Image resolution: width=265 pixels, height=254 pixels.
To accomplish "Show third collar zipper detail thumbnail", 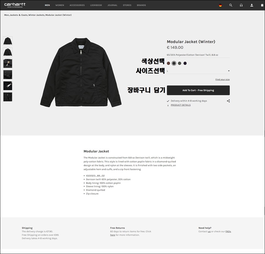I will 8,63.
